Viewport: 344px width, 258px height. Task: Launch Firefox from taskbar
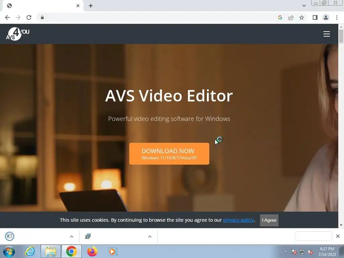pyautogui.click(x=92, y=251)
